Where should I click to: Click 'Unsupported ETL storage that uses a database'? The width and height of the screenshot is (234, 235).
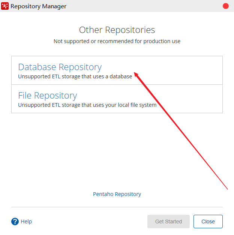pos(75,76)
